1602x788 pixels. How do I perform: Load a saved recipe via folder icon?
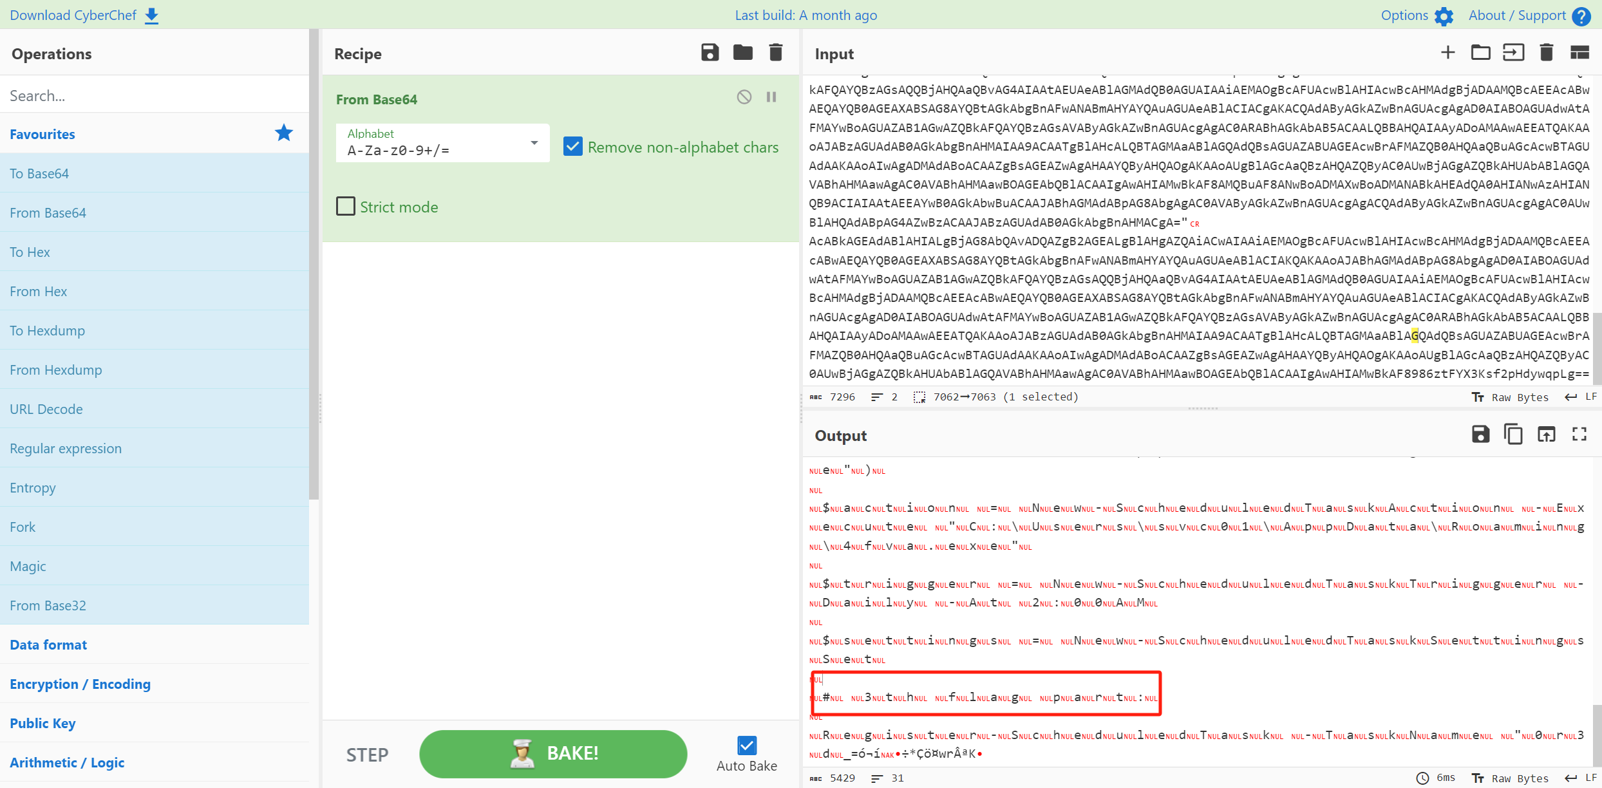click(742, 53)
